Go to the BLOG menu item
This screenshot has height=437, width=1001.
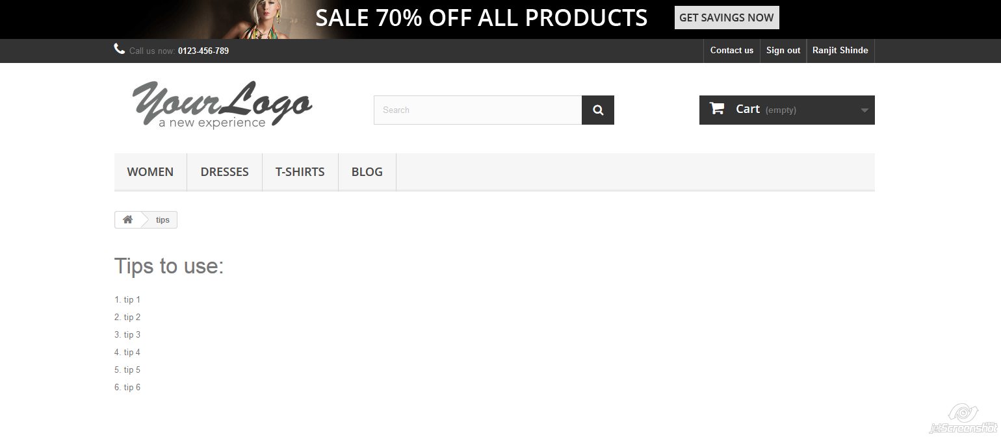pos(367,172)
